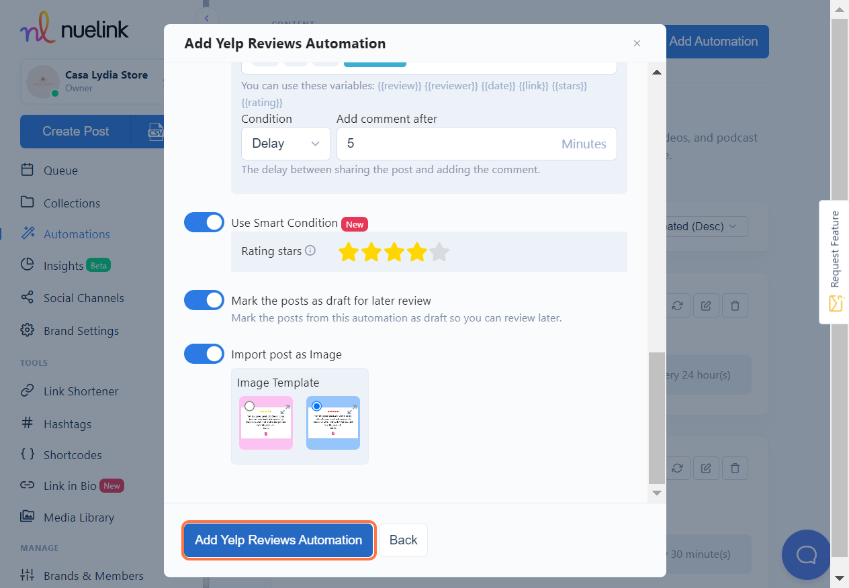Click the Social Channels share icon
This screenshot has width=849, height=588.
pos(27,297)
